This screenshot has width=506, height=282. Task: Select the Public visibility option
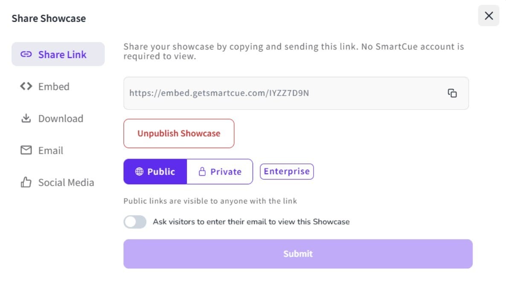[155, 172]
